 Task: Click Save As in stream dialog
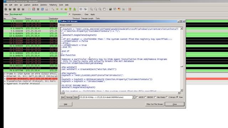tap(69, 97)
